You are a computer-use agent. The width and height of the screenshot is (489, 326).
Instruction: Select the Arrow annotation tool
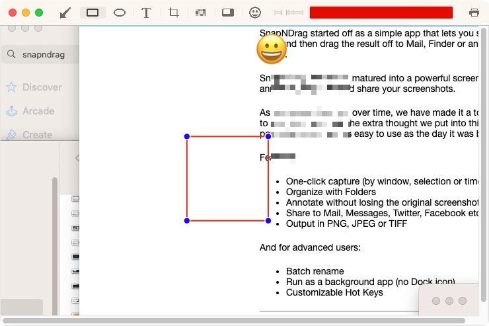click(x=65, y=13)
